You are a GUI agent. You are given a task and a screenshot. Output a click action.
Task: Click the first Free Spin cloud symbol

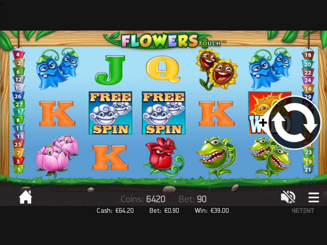pos(110,113)
